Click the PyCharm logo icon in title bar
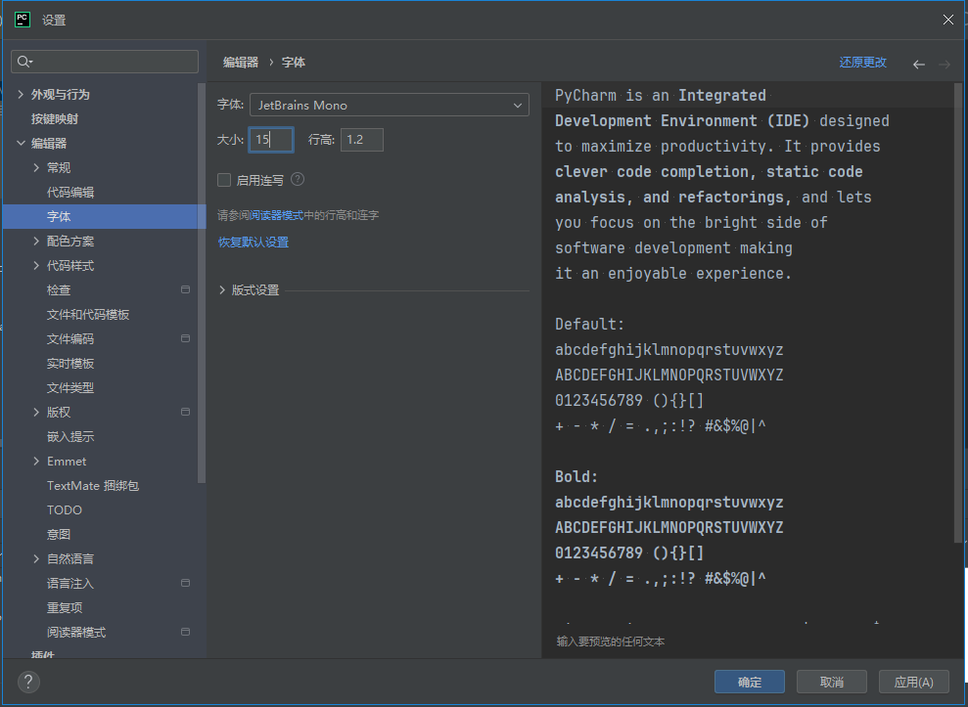The height and width of the screenshot is (707, 968). (23, 20)
